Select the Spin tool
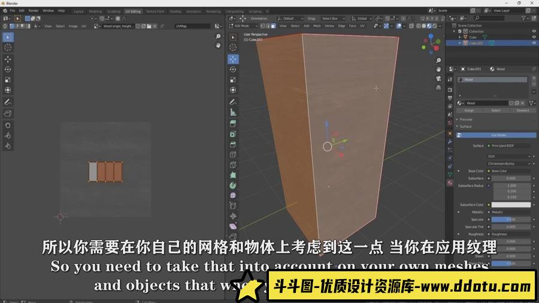539x303 pixels. 233,186
